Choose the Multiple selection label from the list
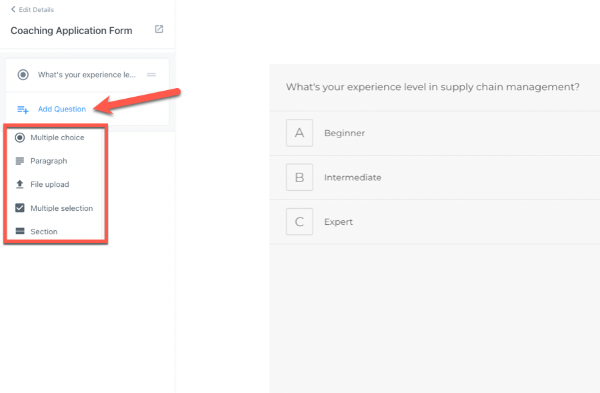 pos(61,208)
